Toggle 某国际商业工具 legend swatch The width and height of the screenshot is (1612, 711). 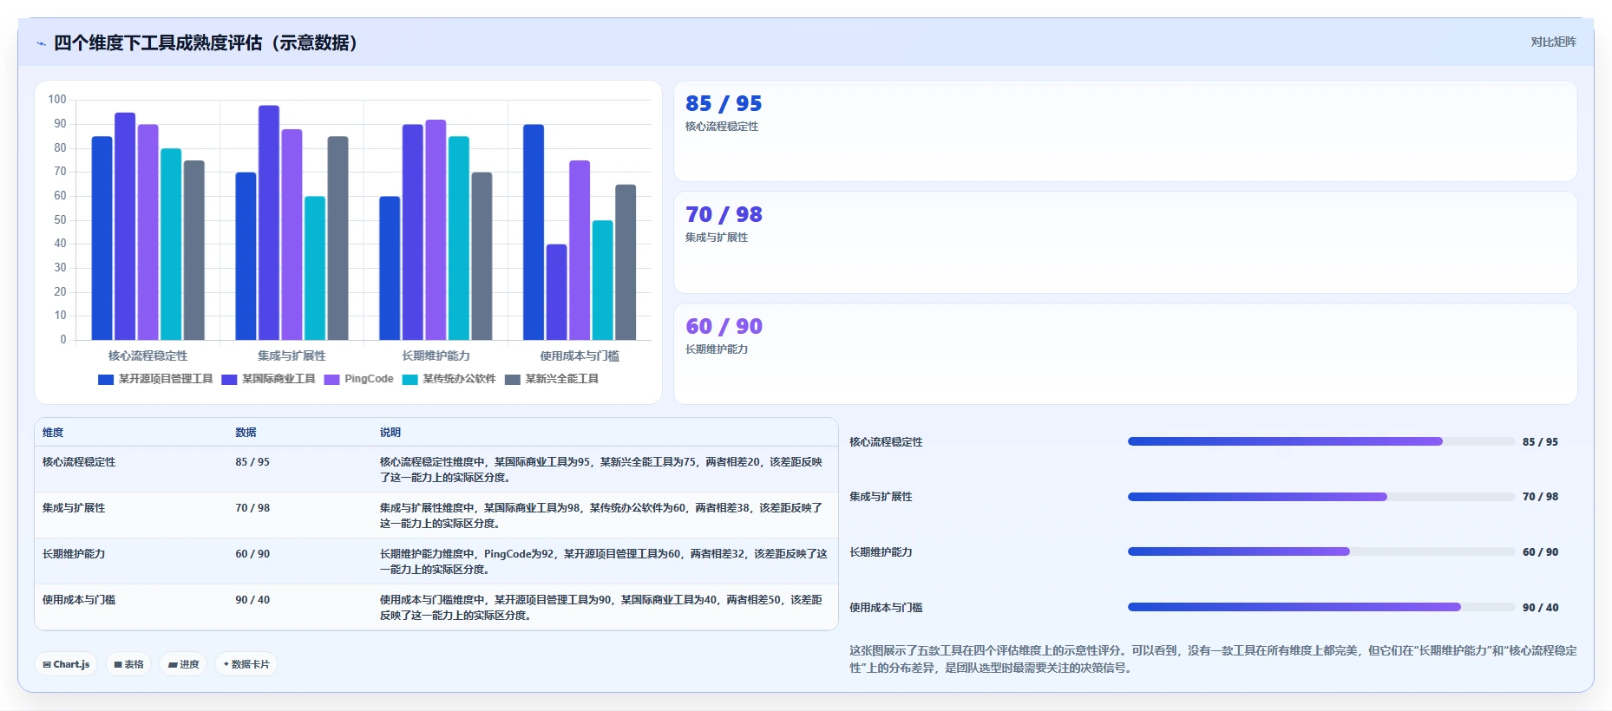229,380
